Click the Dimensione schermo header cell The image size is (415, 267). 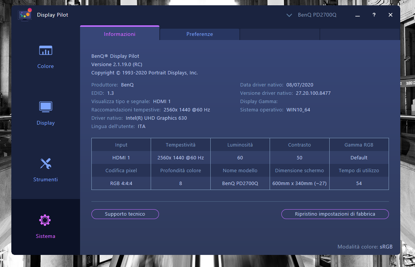pos(299,170)
